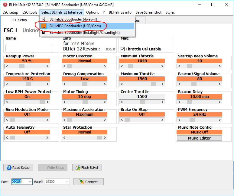
Task: Increase Startup Beep Volume with right arrow
Action: [220, 66]
